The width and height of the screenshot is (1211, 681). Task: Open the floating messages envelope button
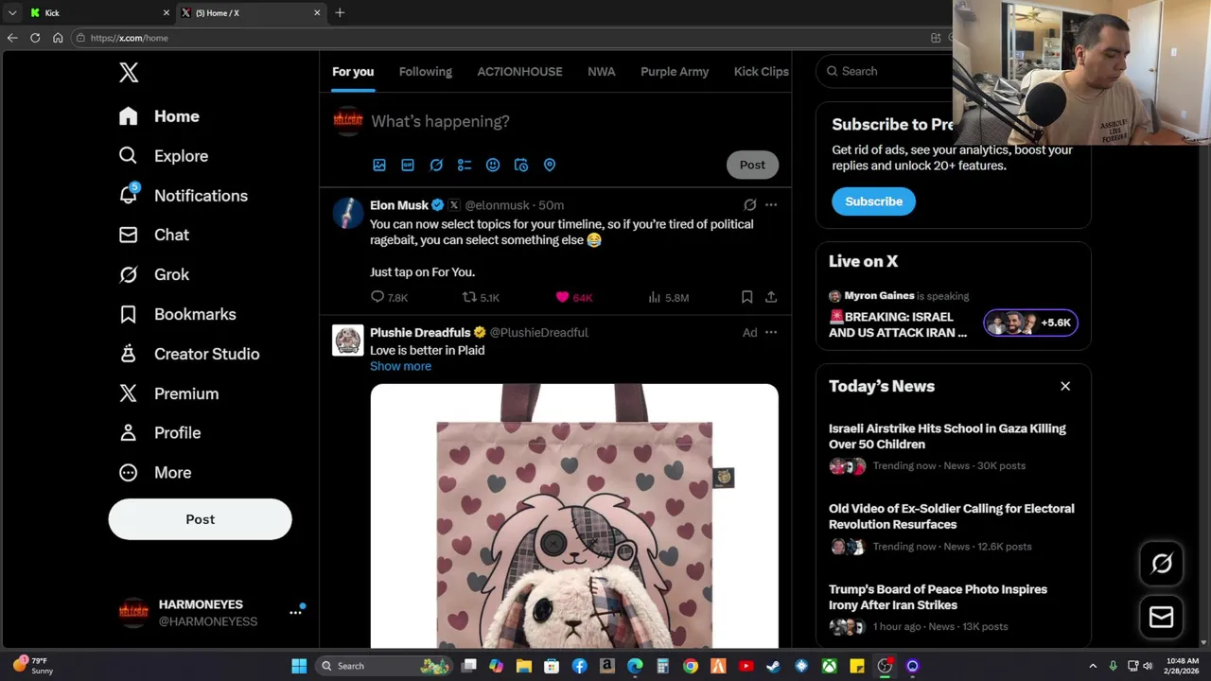pos(1162,618)
